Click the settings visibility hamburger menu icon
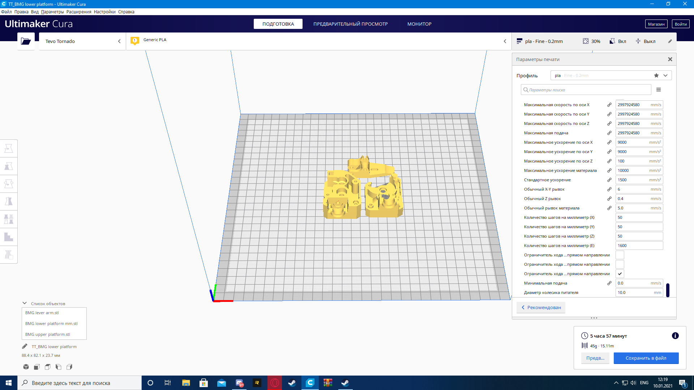694x390 pixels. coord(659,90)
